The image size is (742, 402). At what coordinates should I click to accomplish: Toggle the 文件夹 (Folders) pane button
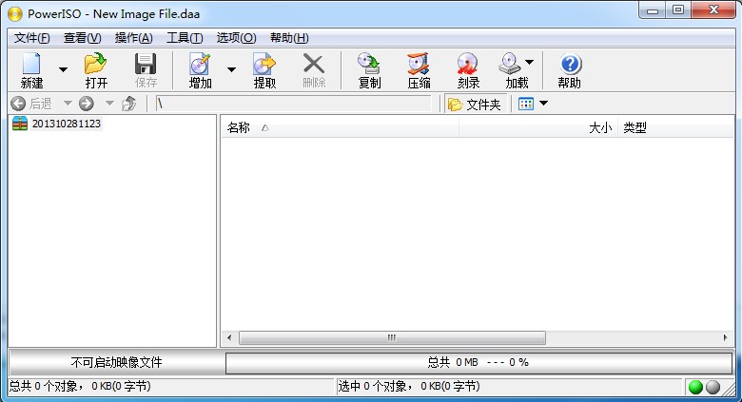pos(475,104)
